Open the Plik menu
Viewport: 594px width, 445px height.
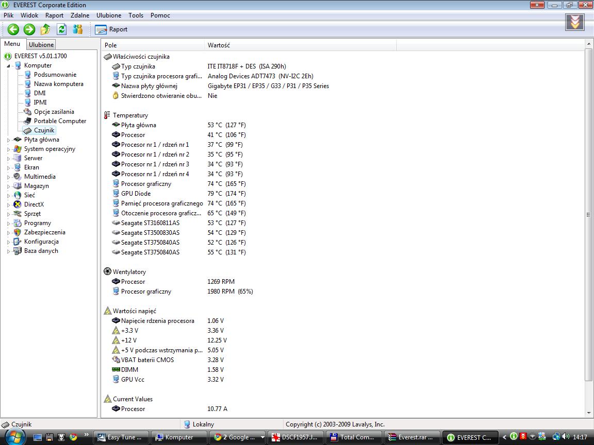(x=8, y=15)
